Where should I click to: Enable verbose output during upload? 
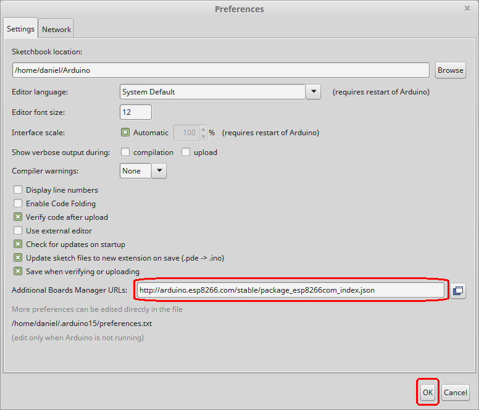point(186,153)
